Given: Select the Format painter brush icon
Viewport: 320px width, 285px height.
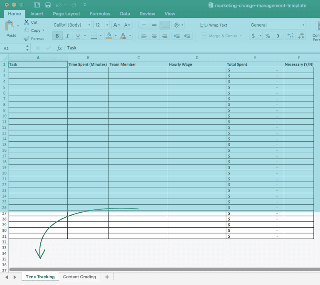Looking at the screenshot, I should tap(27, 39).
